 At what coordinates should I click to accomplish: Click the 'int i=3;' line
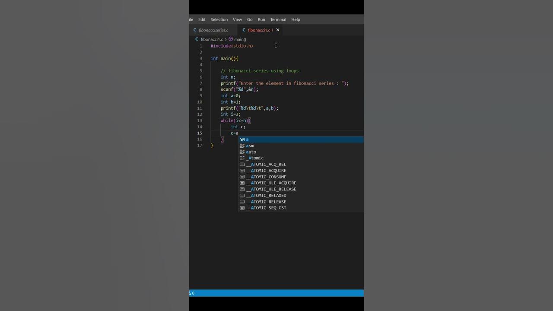231,114
